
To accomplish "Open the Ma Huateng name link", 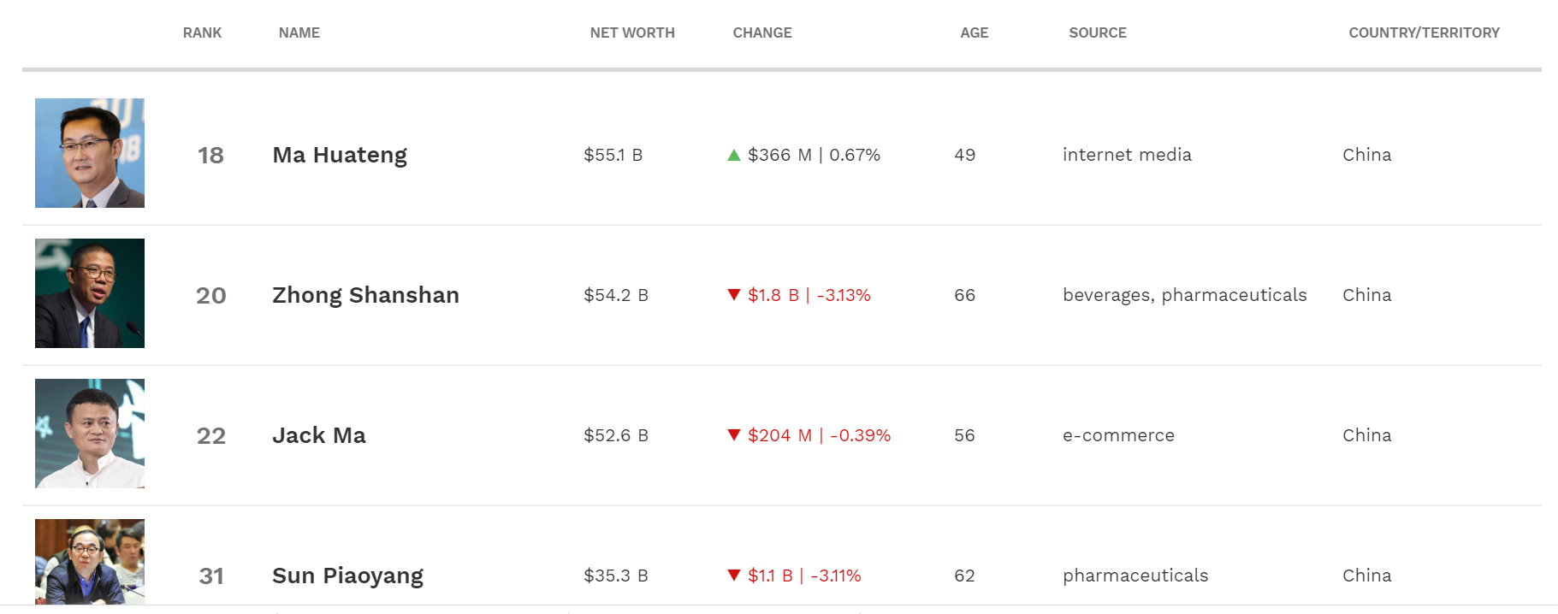I will [340, 155].
